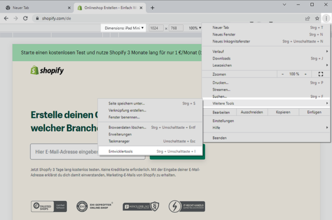Screen dimensions: 332x220
Task: Open the 100% device zoom dropdown
Action: pyautogui.click(x=195, y=28)
